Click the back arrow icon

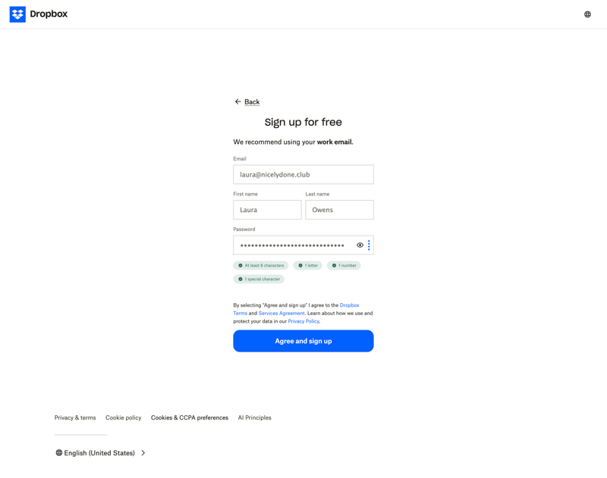coord(237,102)
